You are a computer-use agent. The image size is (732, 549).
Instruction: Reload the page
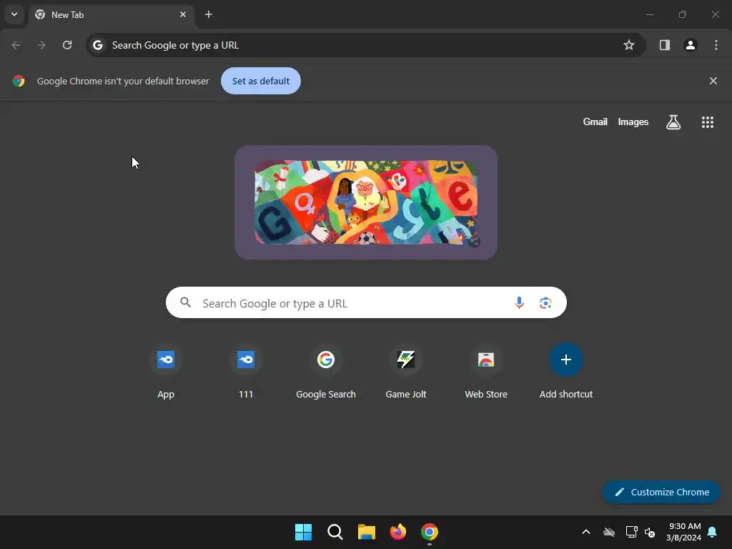click(67, 45)
